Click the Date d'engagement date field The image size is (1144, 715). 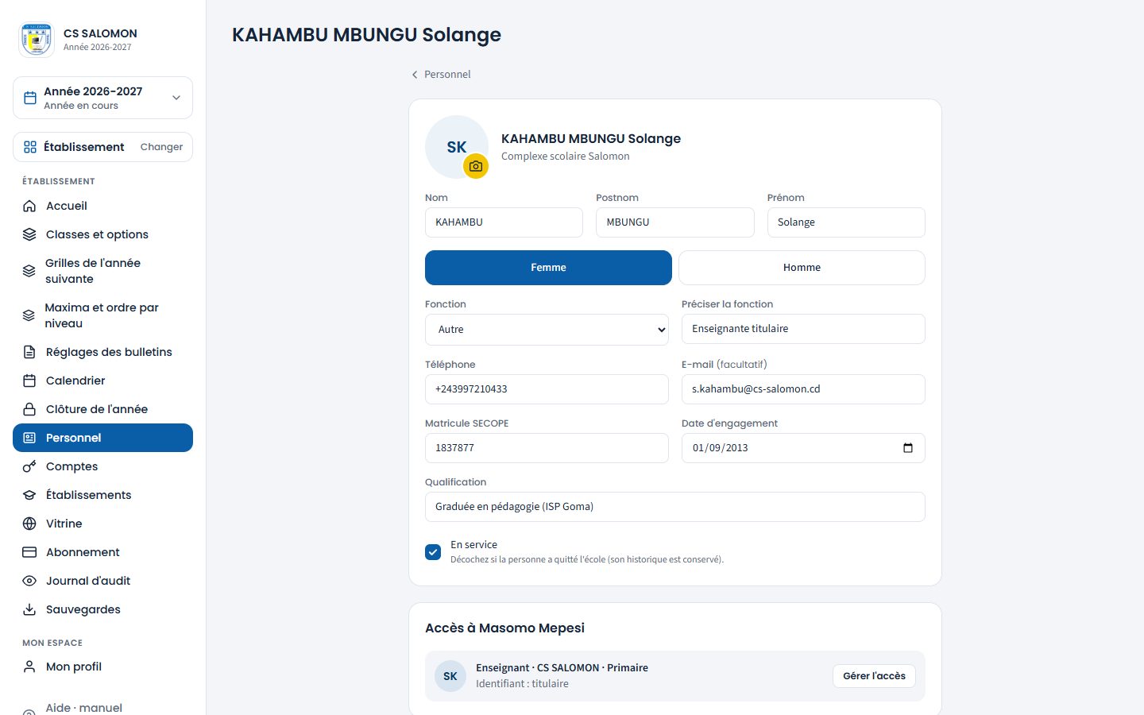point(803,448)
